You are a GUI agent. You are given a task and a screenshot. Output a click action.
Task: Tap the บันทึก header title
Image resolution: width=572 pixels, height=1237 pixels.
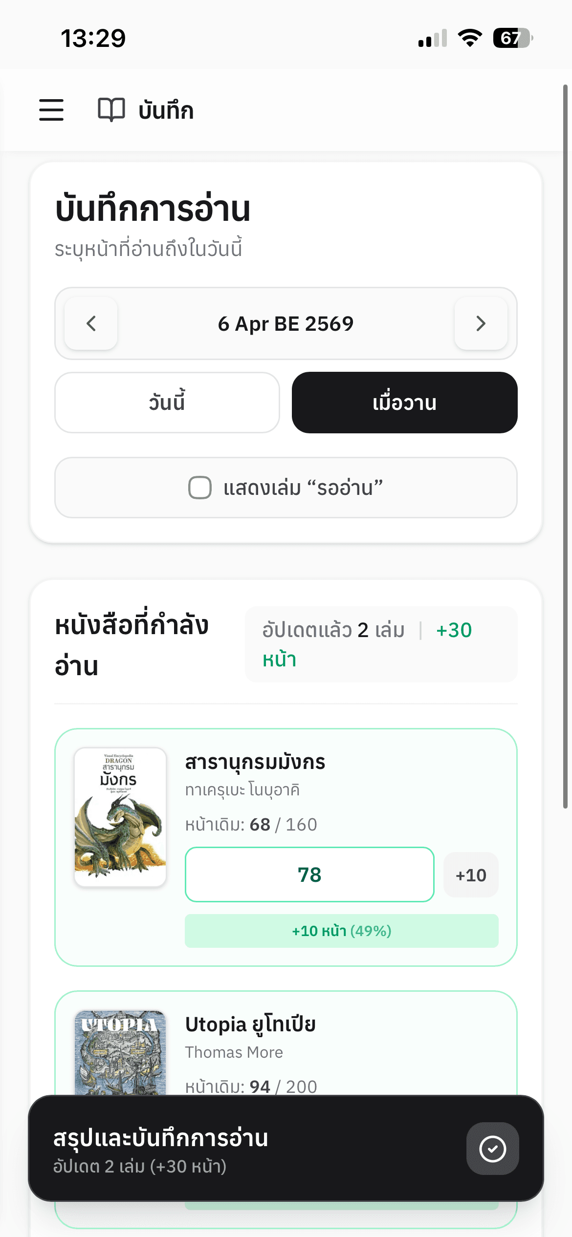tap(166, 110)
